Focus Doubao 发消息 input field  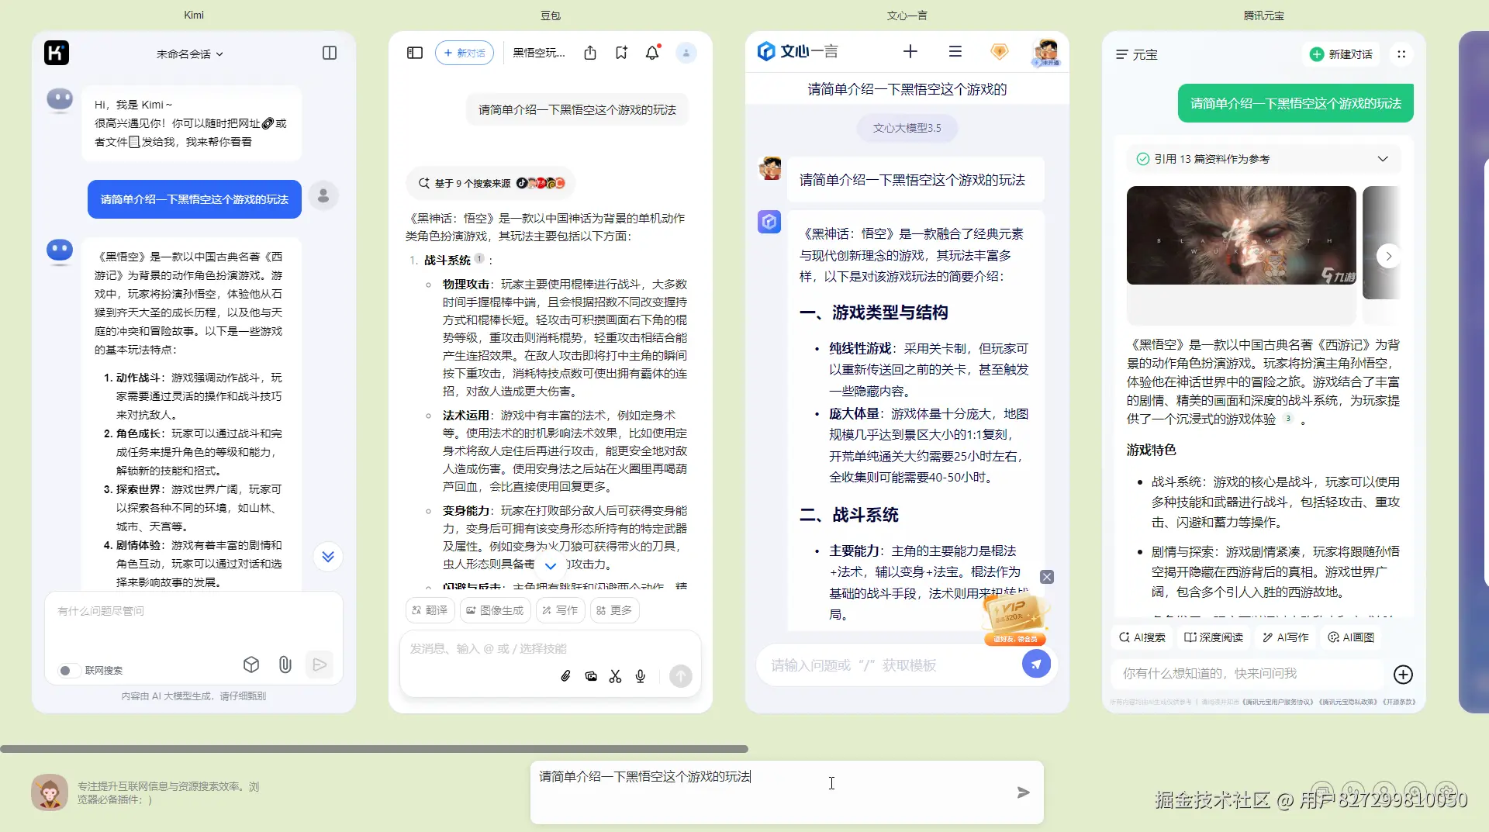(x=551, y=648)
